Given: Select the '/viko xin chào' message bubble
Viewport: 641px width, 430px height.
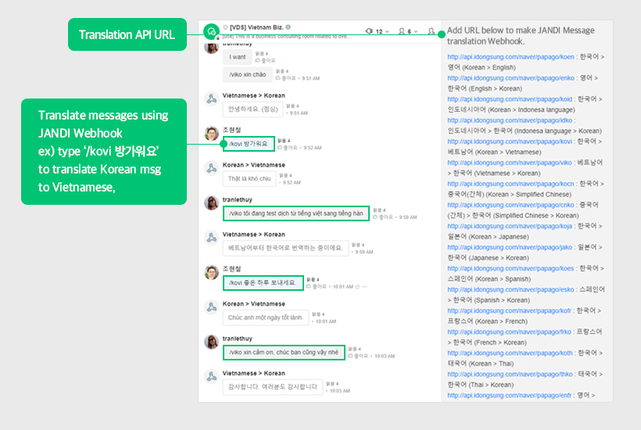Looking at the screenshot, I should pyautogui.click(x=247, y=75).
